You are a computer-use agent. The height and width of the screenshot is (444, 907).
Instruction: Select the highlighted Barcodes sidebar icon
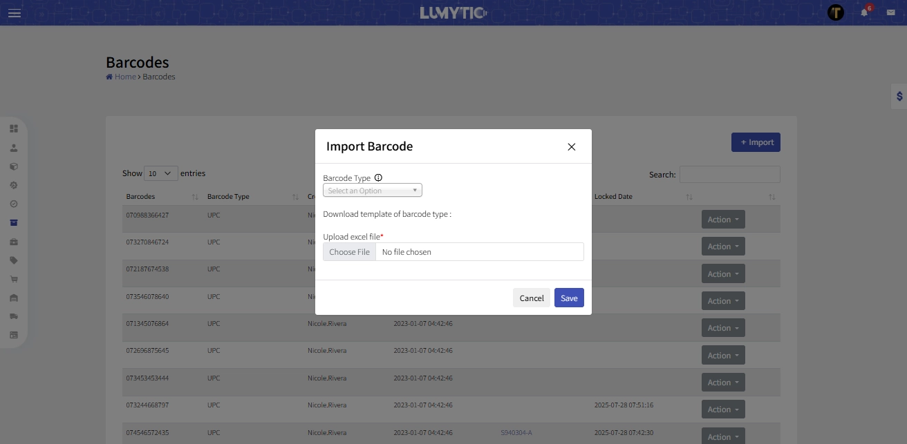tap(14, 222)
